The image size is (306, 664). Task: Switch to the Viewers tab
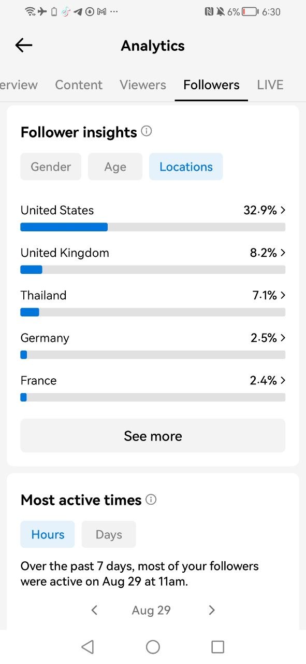pos(143,85)
